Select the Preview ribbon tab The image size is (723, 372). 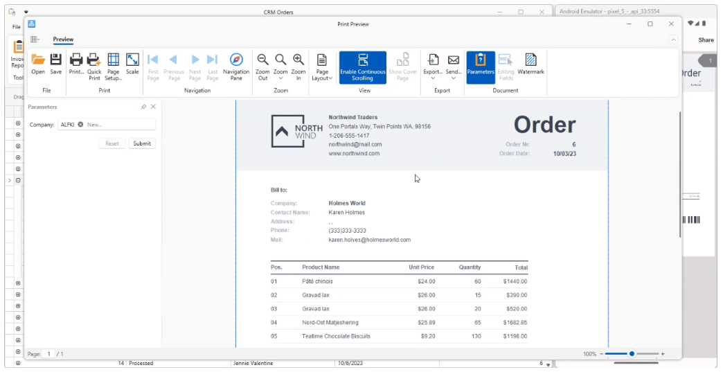pos(63,39)
